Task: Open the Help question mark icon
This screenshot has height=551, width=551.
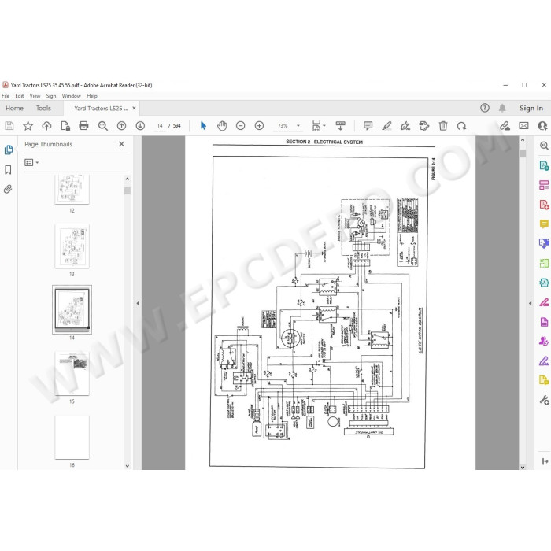Action: coord(485,108)
